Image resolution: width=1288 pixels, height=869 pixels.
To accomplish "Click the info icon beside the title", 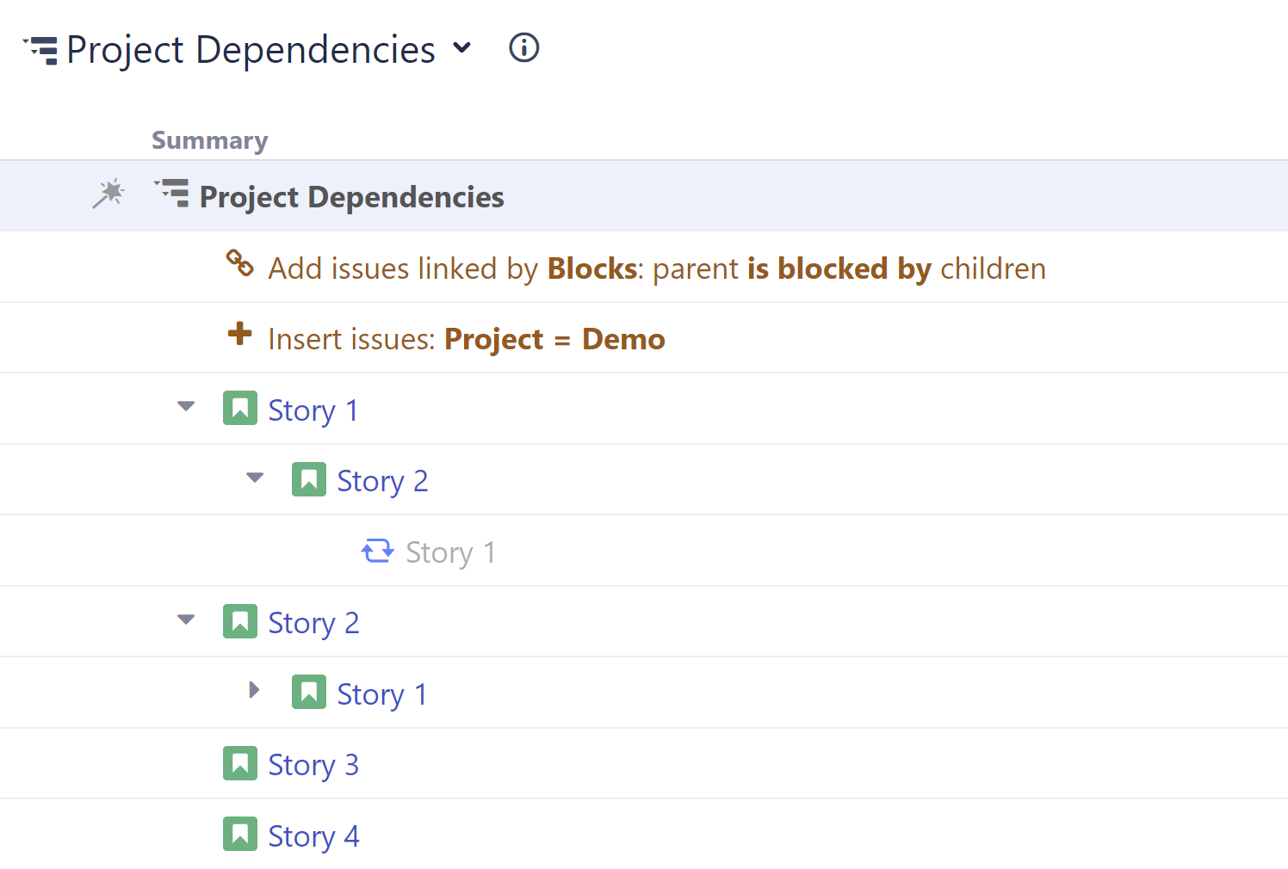I will (x=523, y=48).
